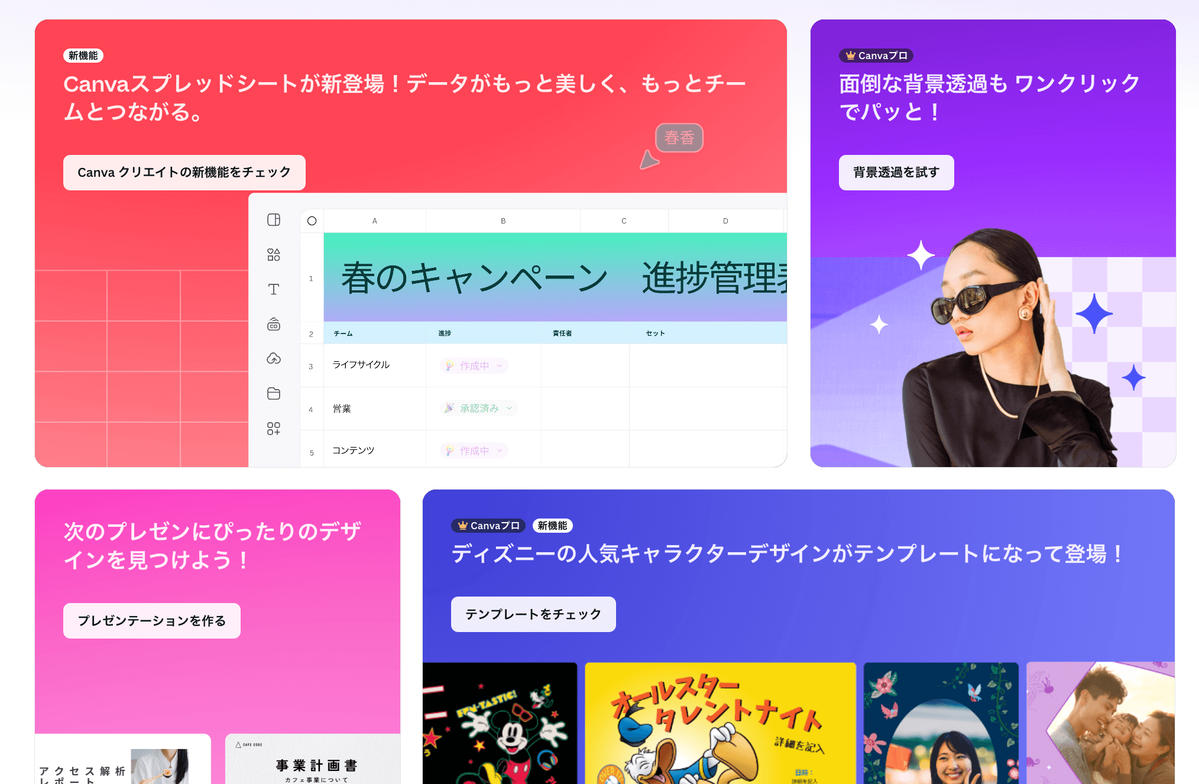Image resolution: width=1199 pixels, height=784 pixels.
Task: Select column B header in spreadsheet
Action: coord(503,221)
